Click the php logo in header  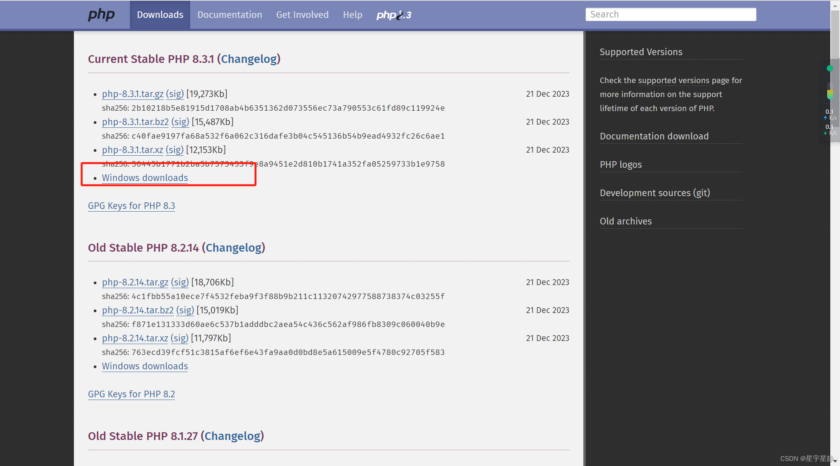coord(101,15)
